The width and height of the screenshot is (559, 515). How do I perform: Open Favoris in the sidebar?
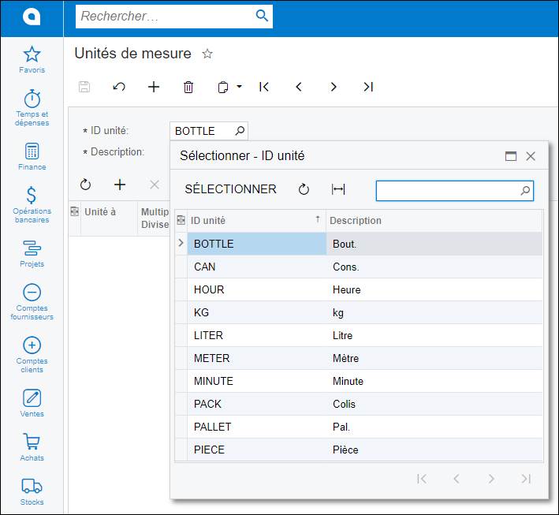(x=32, y=60)
